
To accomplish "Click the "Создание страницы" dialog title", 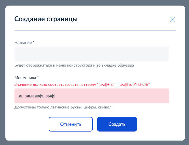I will point(46,19).
